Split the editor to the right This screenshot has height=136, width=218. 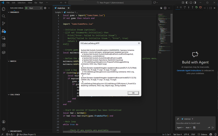165,8
